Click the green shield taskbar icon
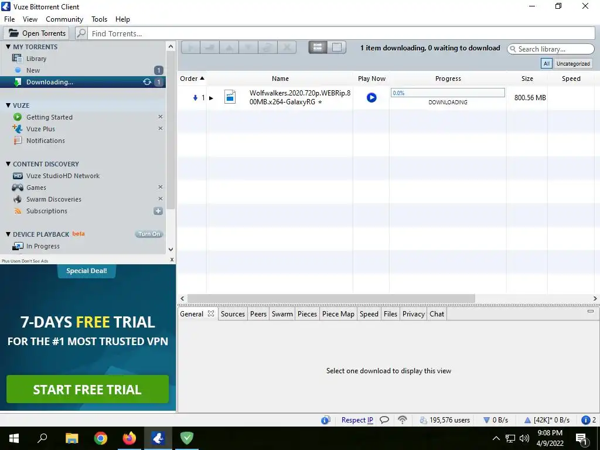The height and width of the screenshot is (450, 600). pyautogui.click(x=187, y=438)
